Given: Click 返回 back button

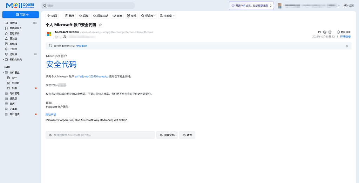Looking at the screenshot, I should point(52,16).
